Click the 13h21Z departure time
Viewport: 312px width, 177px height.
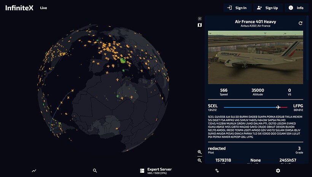[x=212, y=110]
